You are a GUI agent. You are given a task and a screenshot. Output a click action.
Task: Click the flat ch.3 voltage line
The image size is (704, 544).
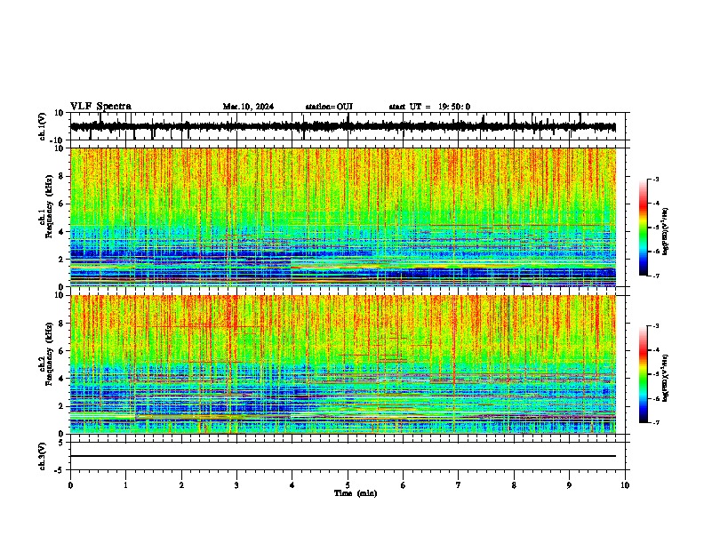point(342,456)
